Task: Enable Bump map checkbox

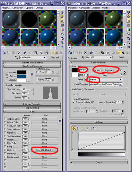Action: 5,147
